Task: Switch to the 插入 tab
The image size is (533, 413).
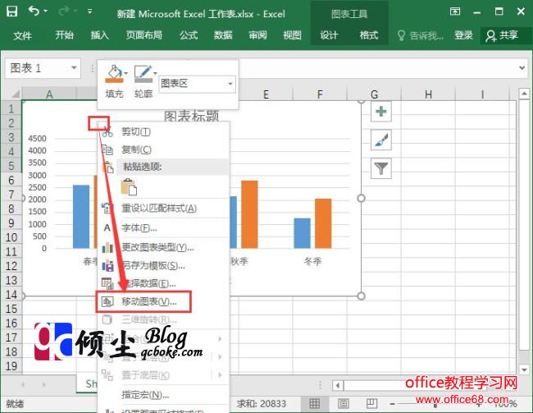Action: coord(99,35)
